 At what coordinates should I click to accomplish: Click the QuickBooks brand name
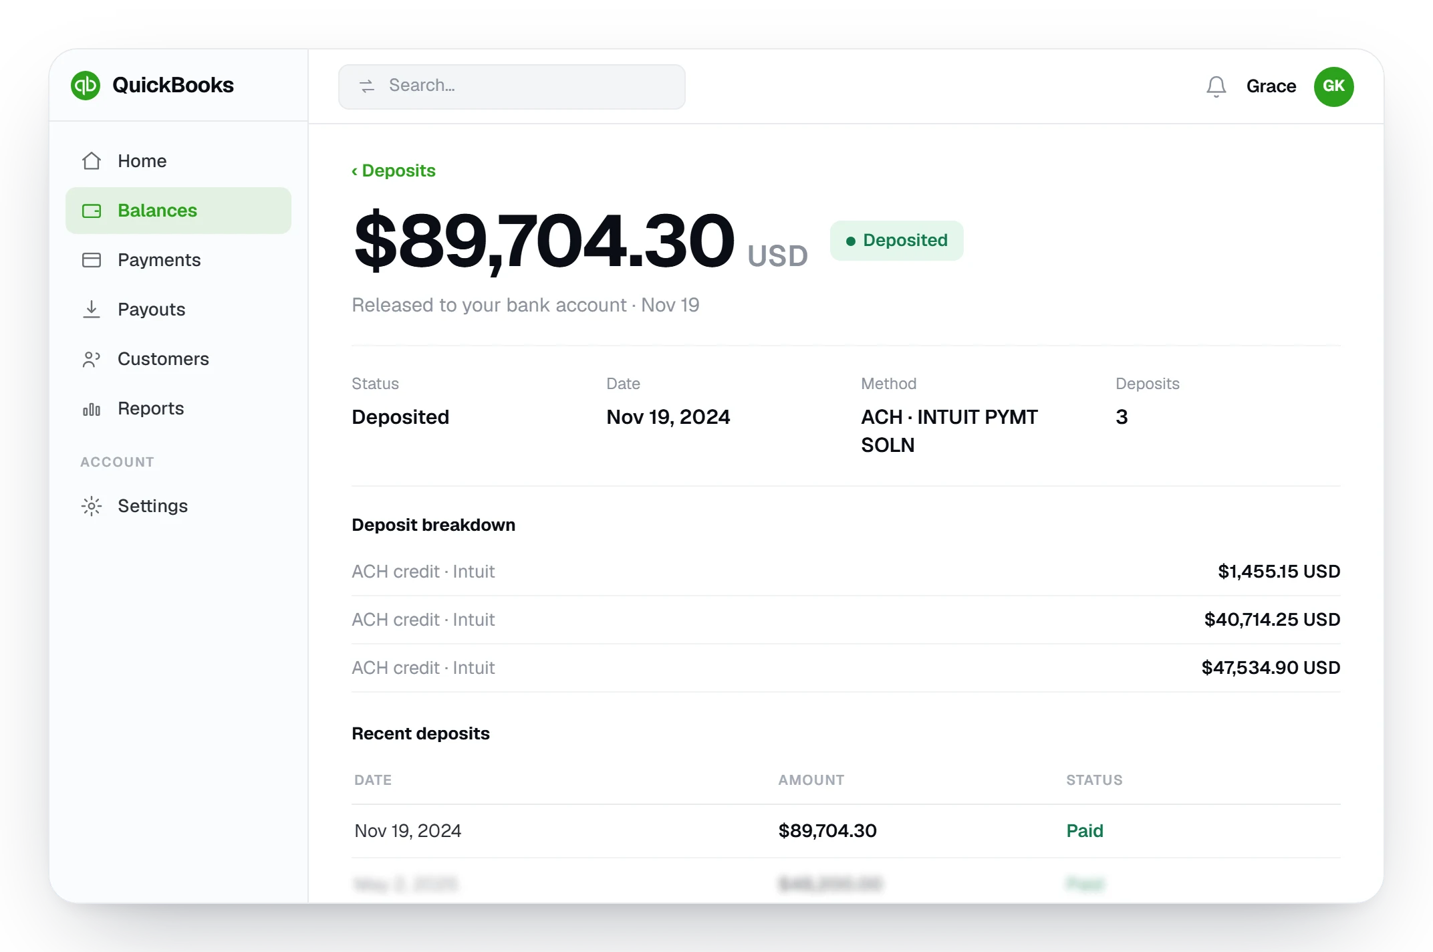[x=173, y=86]
